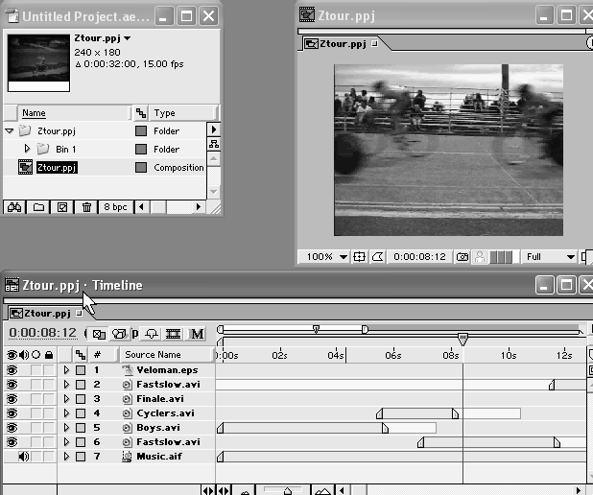Screen dimensions: 593x495
Task: Toggle title-action safe icon in Comp window
Action: click(359, 257)
